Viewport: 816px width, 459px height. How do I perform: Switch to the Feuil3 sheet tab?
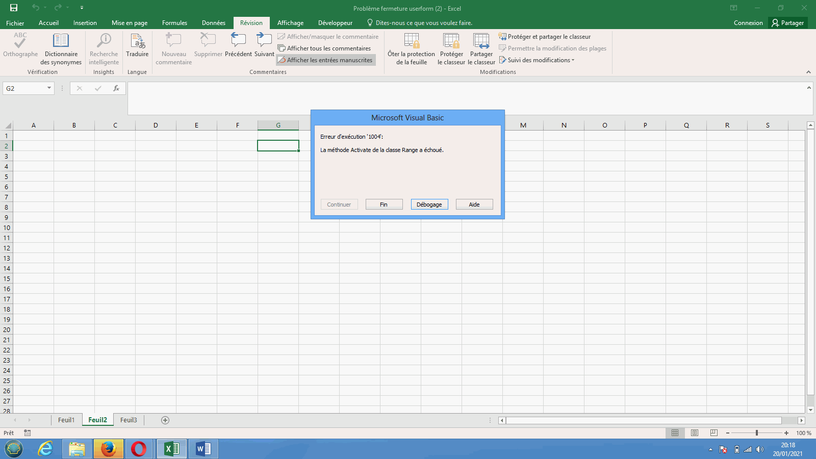click(129, 420)
